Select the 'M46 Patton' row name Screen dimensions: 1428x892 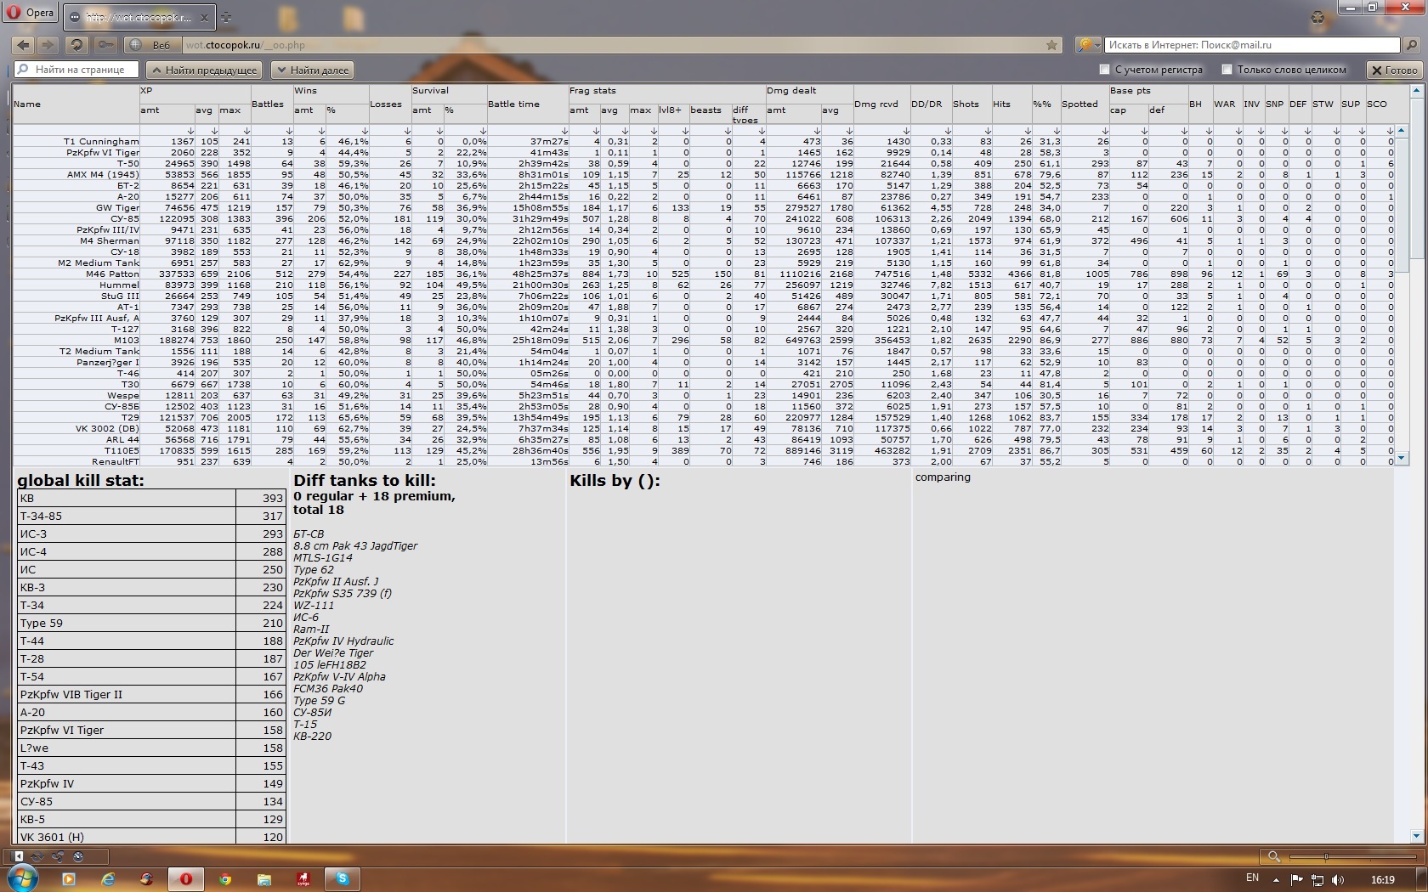(x=112, y=274)
